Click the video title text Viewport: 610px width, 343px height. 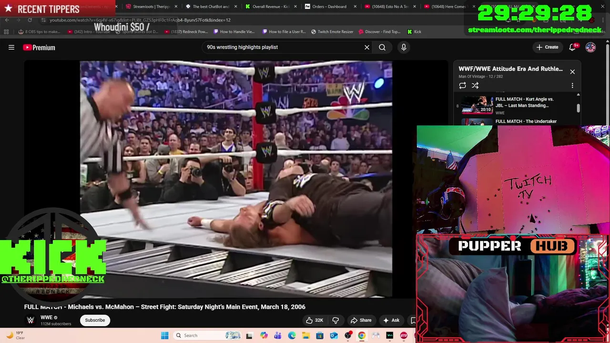click(x=165, y=307)
